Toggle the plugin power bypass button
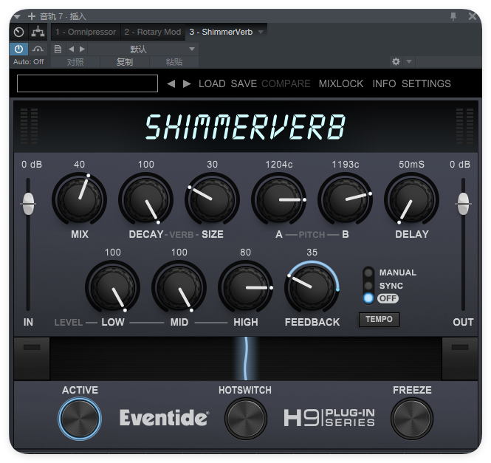The image size is (491, 463). 18,49
